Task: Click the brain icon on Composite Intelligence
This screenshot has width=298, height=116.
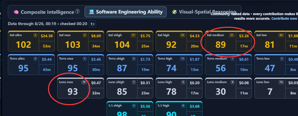Action: 16,12
